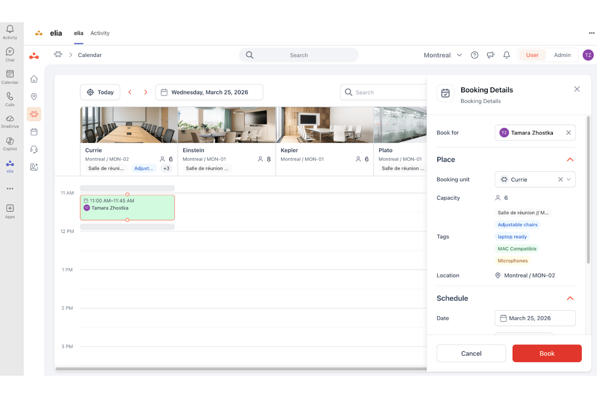597x398 pixels.
Task: Switch to the Activity tab
Action: click(x=100, y=33)
